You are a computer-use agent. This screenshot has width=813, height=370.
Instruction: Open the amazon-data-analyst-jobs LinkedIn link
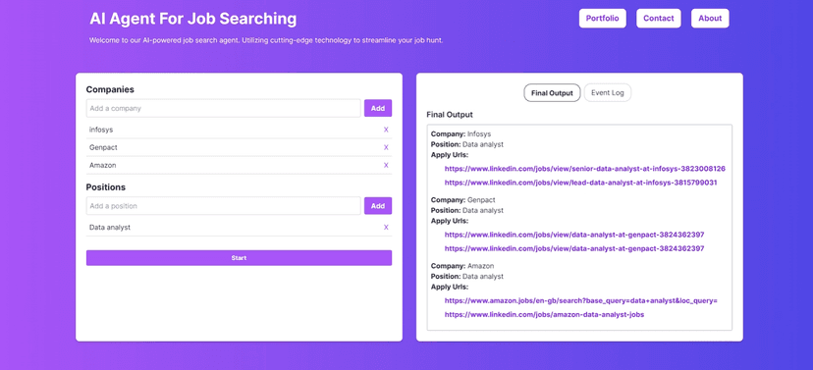[544, 315]
